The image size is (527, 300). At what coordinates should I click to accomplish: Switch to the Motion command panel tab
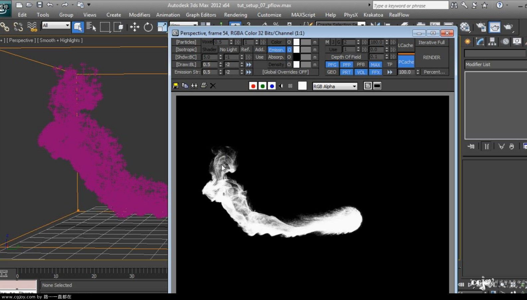coord(505,42)
